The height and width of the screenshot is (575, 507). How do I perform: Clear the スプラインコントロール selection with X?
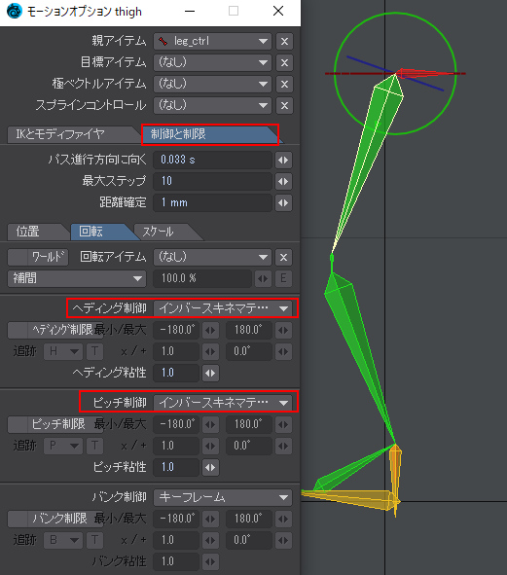(284, 106)
